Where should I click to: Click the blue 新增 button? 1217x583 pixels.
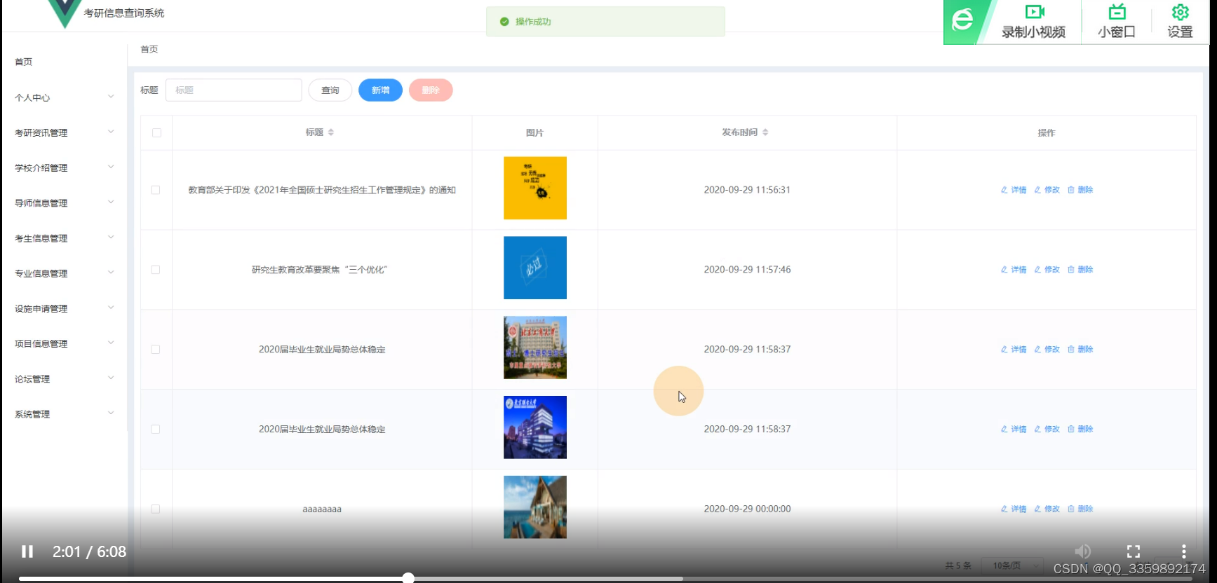380,90
